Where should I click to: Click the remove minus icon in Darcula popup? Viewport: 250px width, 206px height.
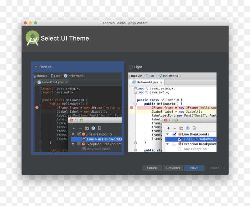pos(80,128)
